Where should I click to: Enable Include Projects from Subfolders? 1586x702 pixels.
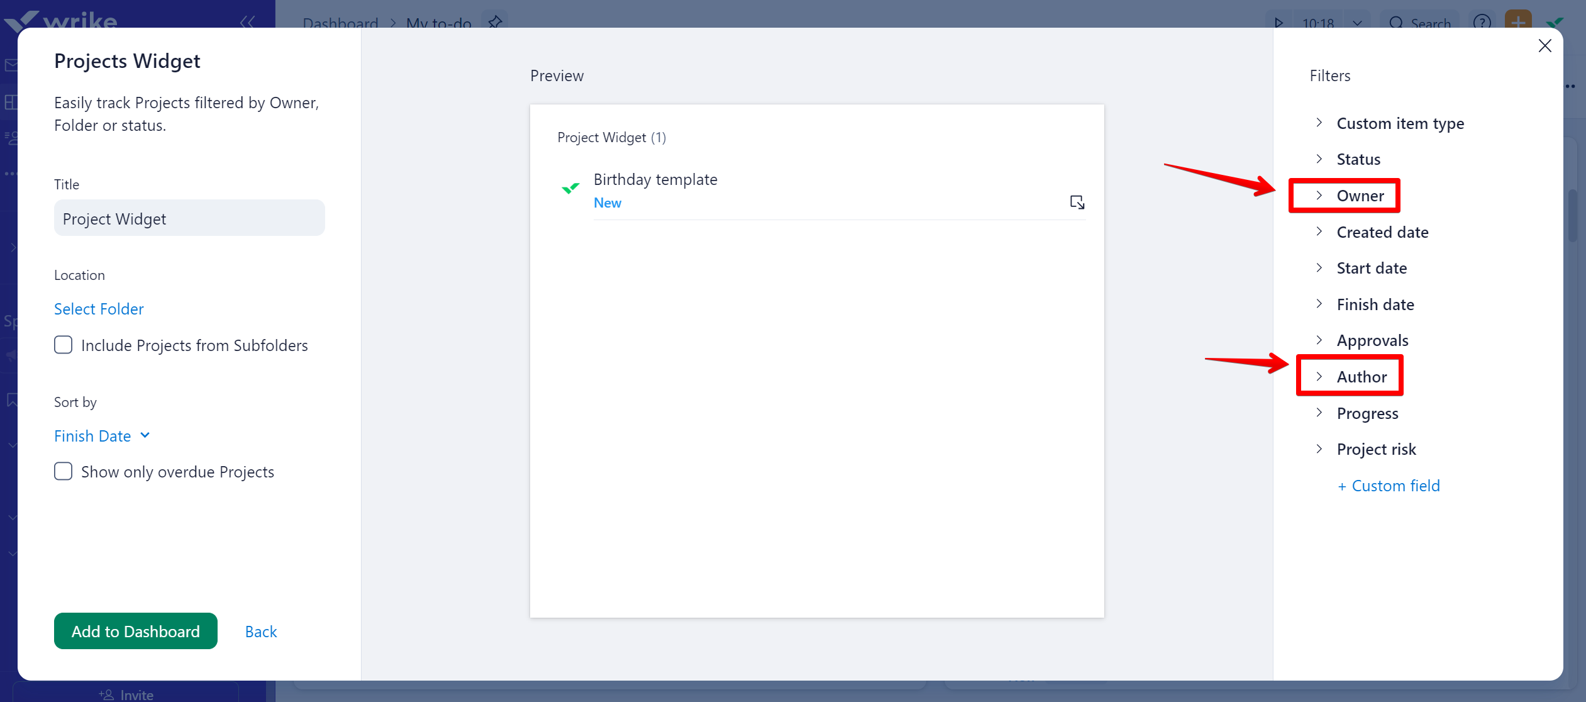pos(64,345)
